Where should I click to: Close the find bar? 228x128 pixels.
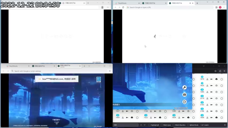tap(225, 125)
